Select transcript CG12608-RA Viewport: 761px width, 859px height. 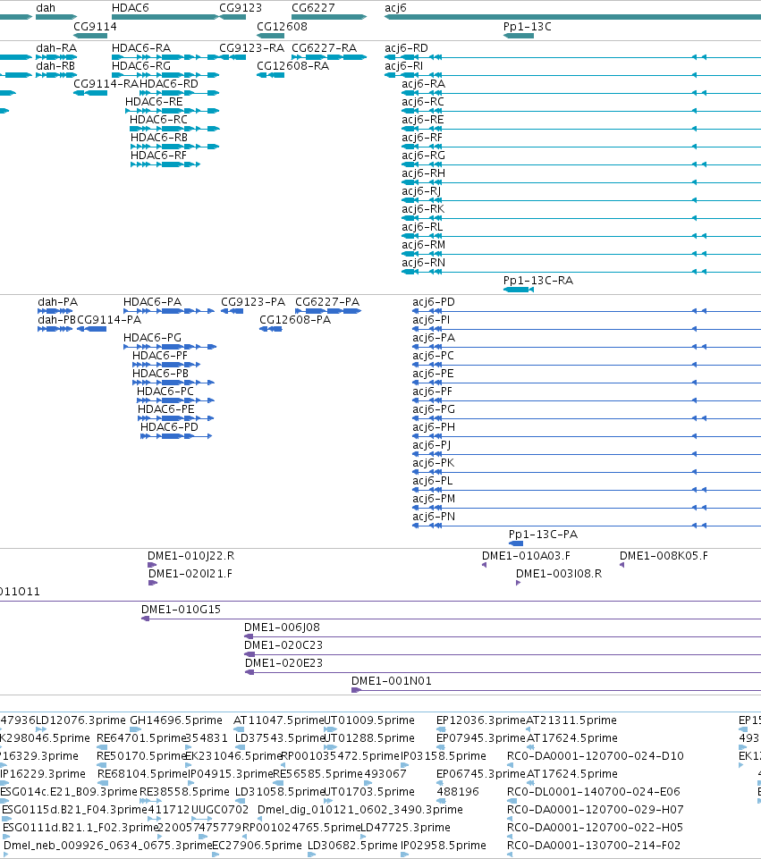293,66
